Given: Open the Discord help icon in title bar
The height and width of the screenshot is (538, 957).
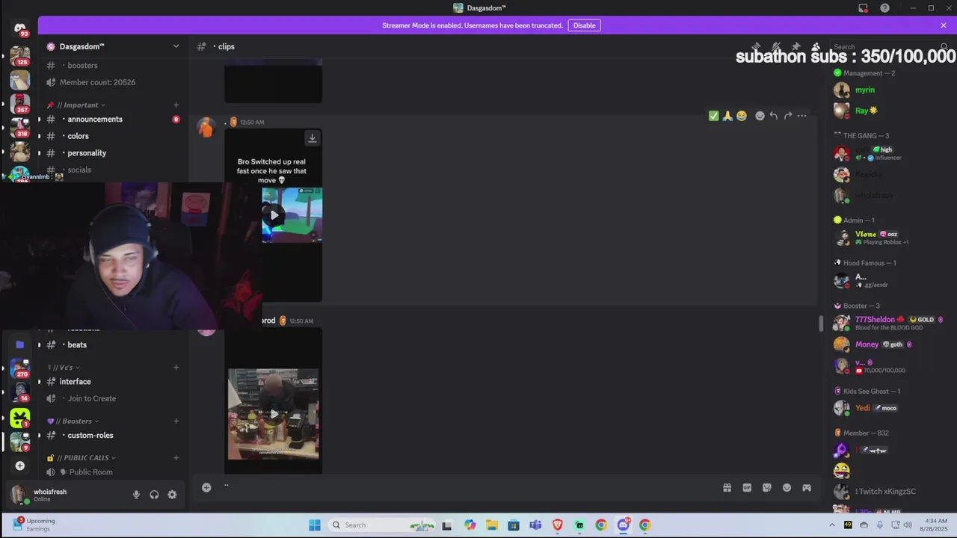Looking at the screenshot, I should point(885,8).
